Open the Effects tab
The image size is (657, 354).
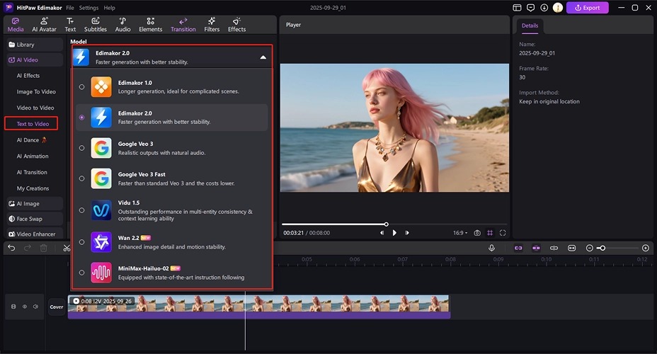(x=236, y=25)
